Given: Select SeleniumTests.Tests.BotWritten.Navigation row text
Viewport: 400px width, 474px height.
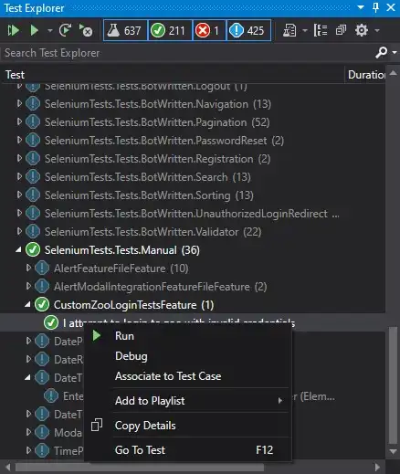Looking at the screenshot, I should (158, 104).
